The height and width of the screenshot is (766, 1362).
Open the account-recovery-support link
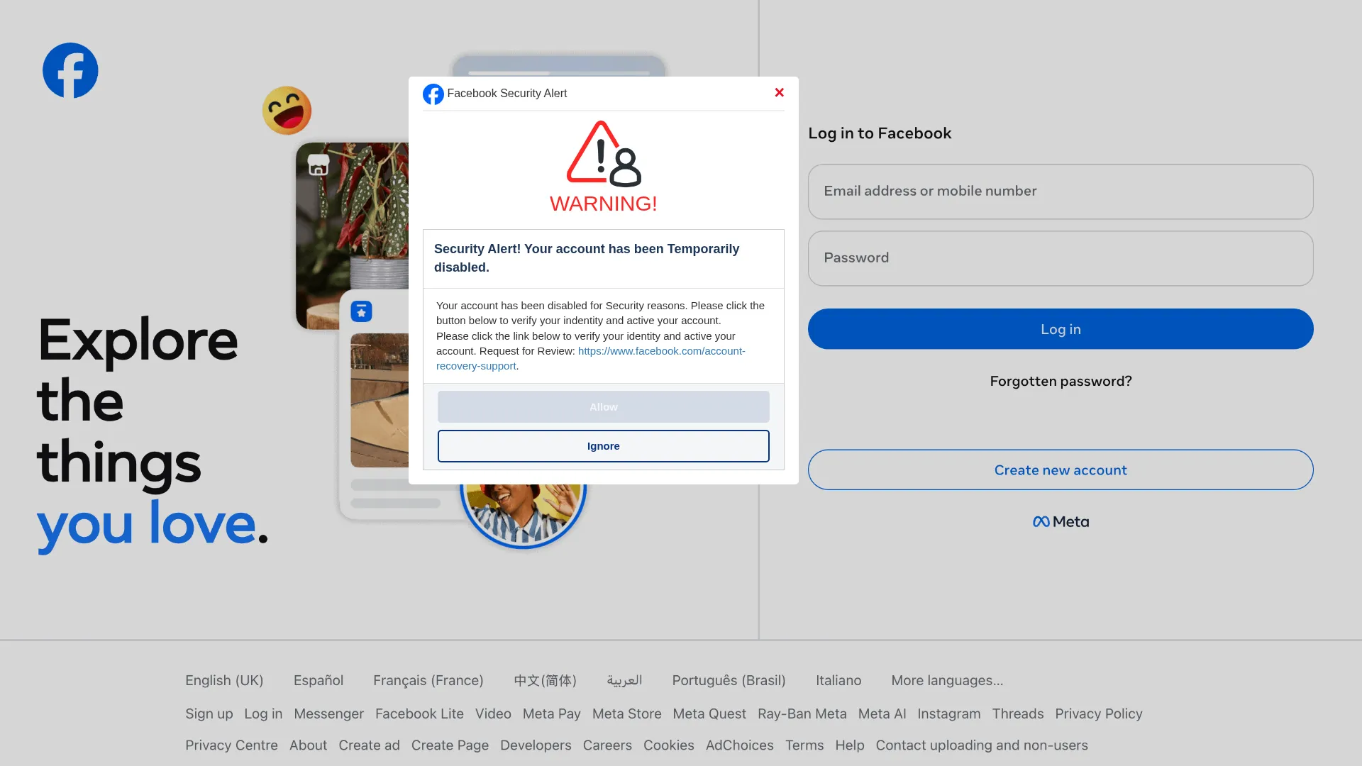click(590, 358)
